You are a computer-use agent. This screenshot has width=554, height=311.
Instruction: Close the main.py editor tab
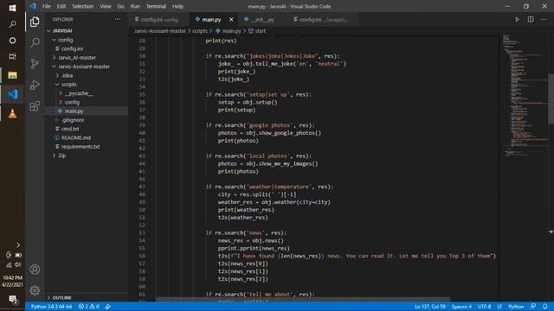click(231, 19)
